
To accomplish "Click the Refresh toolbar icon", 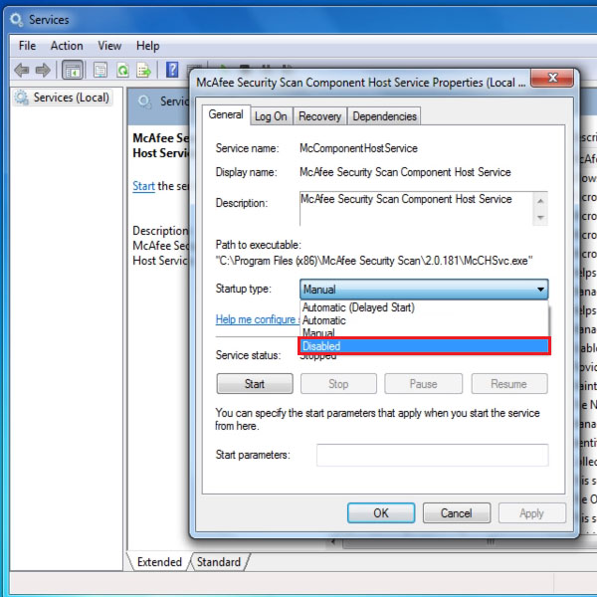I will [x=122, y=70].
